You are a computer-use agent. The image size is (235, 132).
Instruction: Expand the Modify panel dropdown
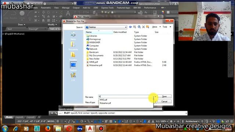(52, 25)
